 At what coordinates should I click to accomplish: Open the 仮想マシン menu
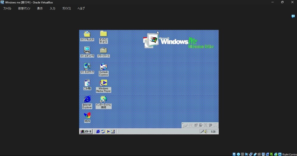click(x=24, y=9)
